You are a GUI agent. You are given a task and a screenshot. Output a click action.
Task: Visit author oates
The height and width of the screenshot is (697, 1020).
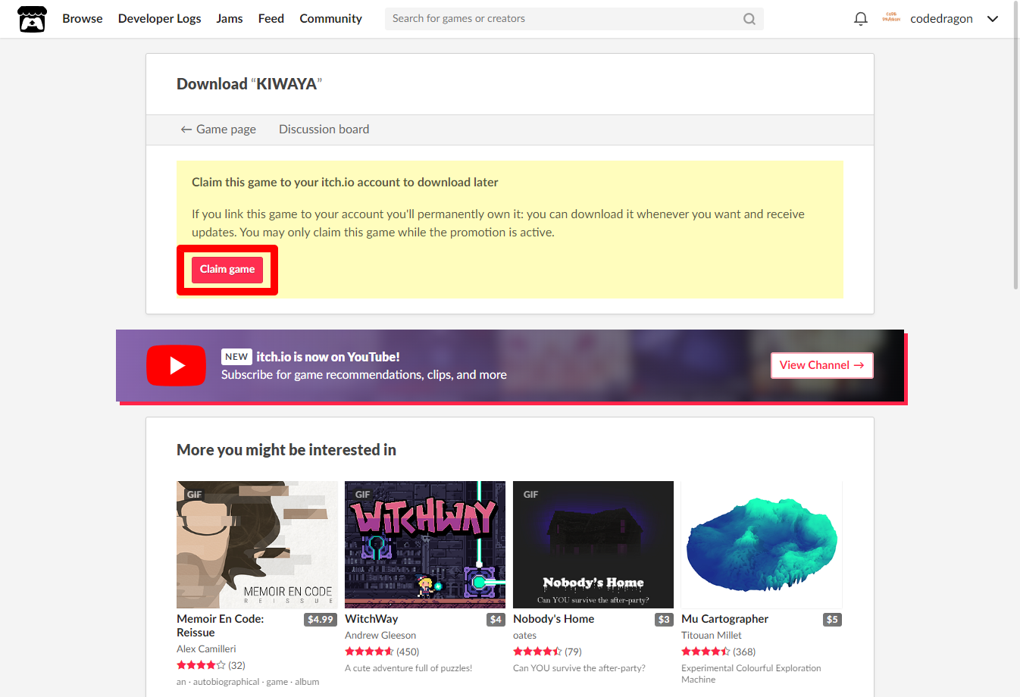[x=524, y=636]
